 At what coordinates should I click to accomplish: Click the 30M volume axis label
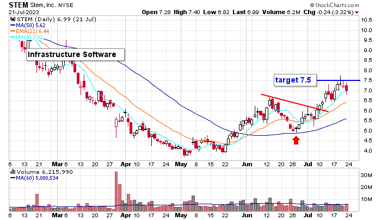click(x=367, y=175)
